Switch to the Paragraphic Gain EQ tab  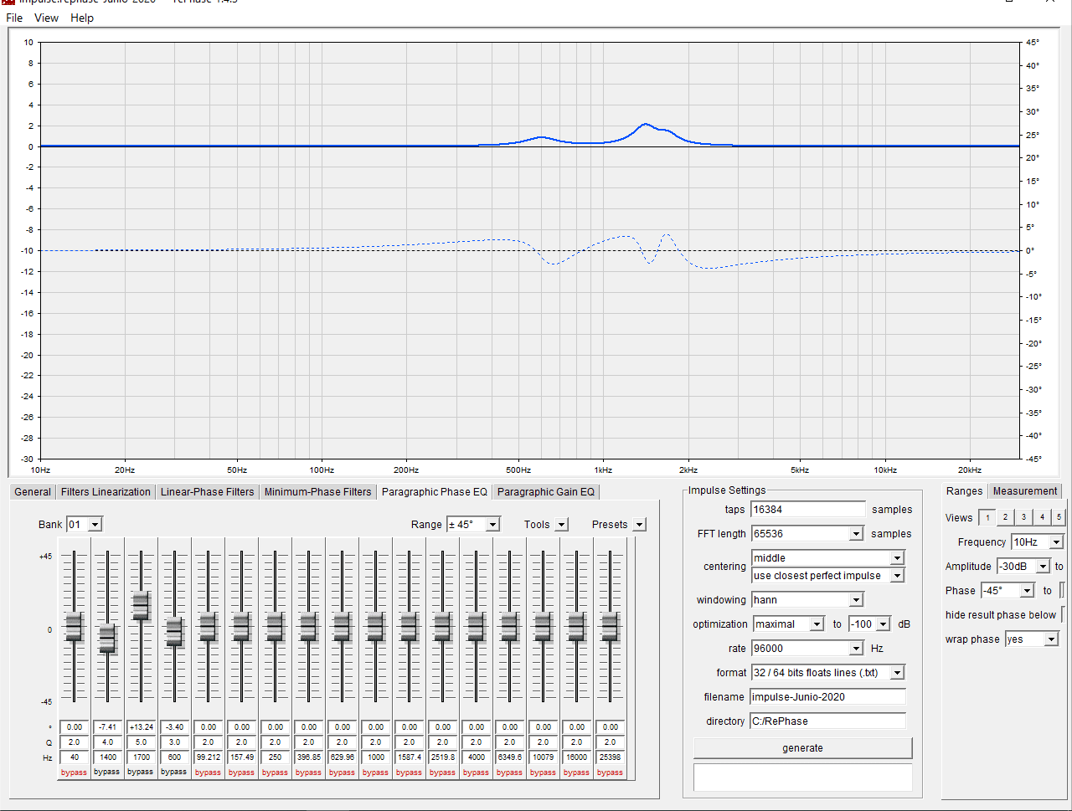coord(546,492)
